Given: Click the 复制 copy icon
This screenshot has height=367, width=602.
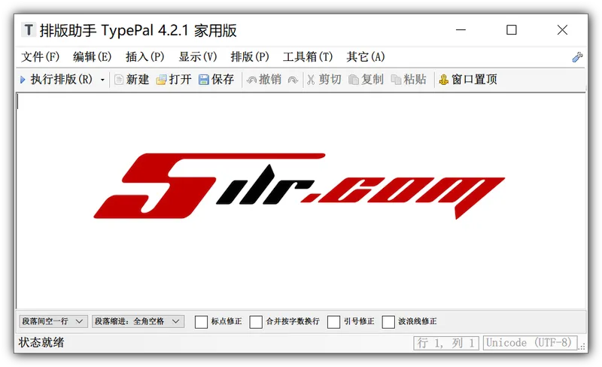Looking at the screenshot, I should pyautogui.click(x=354, y=80).
